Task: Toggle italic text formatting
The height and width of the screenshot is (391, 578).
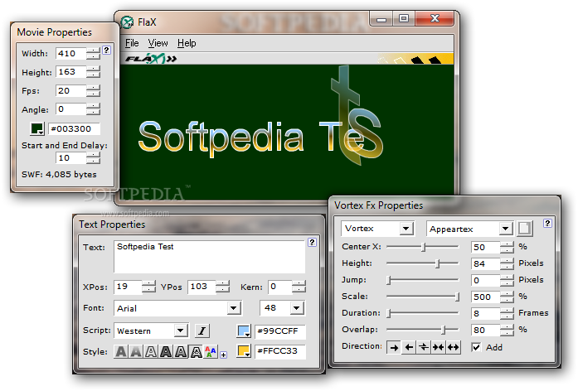Action: 202,331
